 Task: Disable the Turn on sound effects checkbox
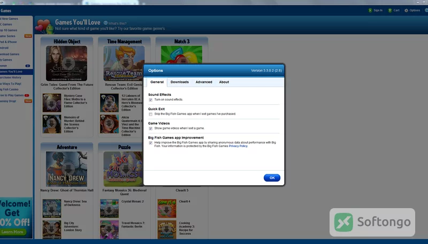pyautogui.click(x=150, y=100)
